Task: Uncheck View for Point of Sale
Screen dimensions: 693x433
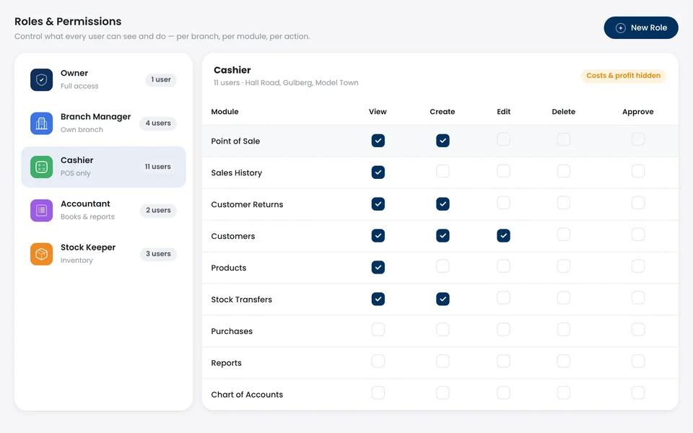Action: (x=378, y=141)
